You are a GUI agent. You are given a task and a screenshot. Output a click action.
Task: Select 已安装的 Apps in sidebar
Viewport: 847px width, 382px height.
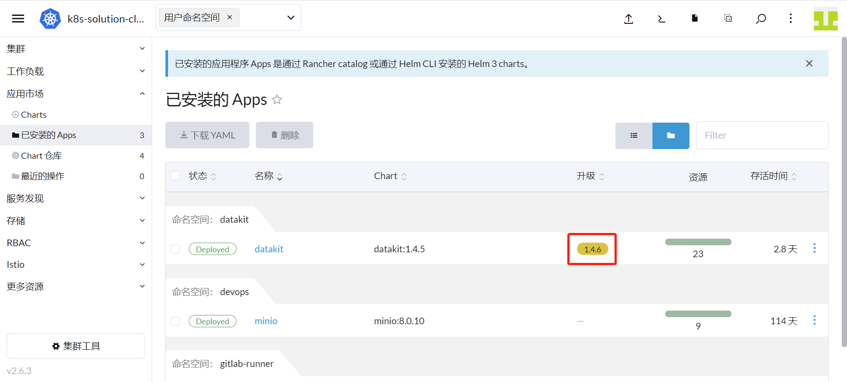(76, 135)
